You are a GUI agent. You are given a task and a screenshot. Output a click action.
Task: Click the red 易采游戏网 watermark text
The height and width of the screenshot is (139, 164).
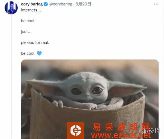(121, 127)
